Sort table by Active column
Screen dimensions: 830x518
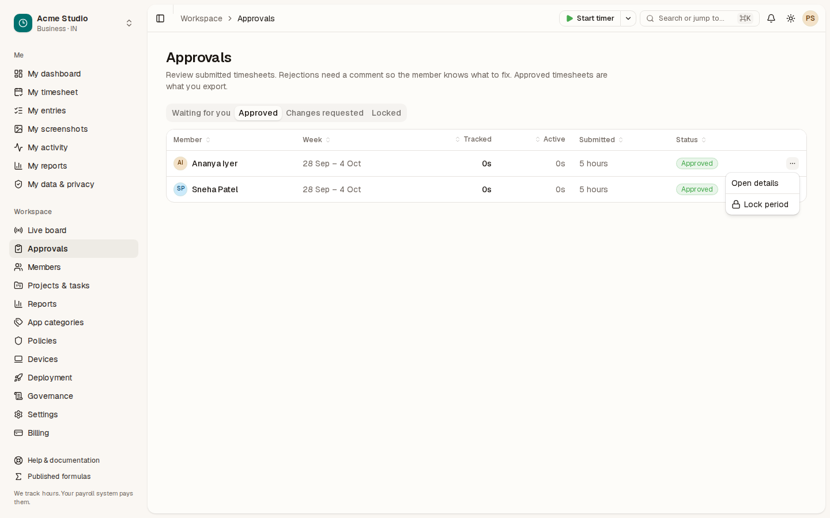pos(550,139)
